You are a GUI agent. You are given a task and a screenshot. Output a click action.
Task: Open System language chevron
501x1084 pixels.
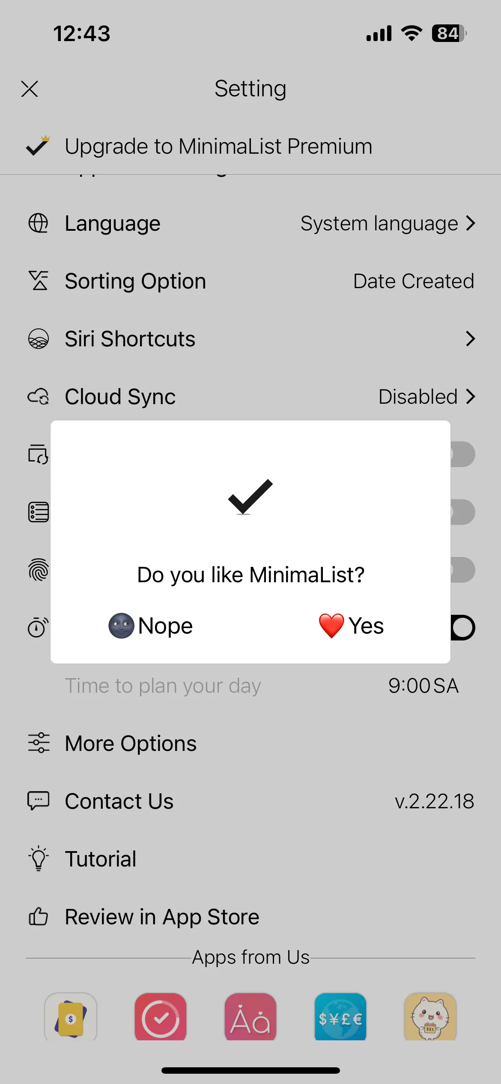click(471, 223)
